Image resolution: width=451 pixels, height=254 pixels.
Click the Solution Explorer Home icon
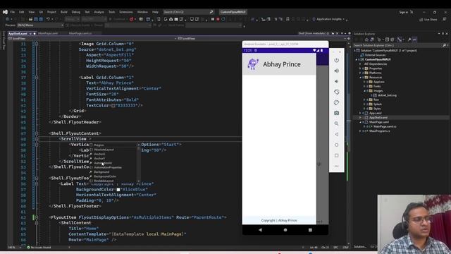coord(366,40)
